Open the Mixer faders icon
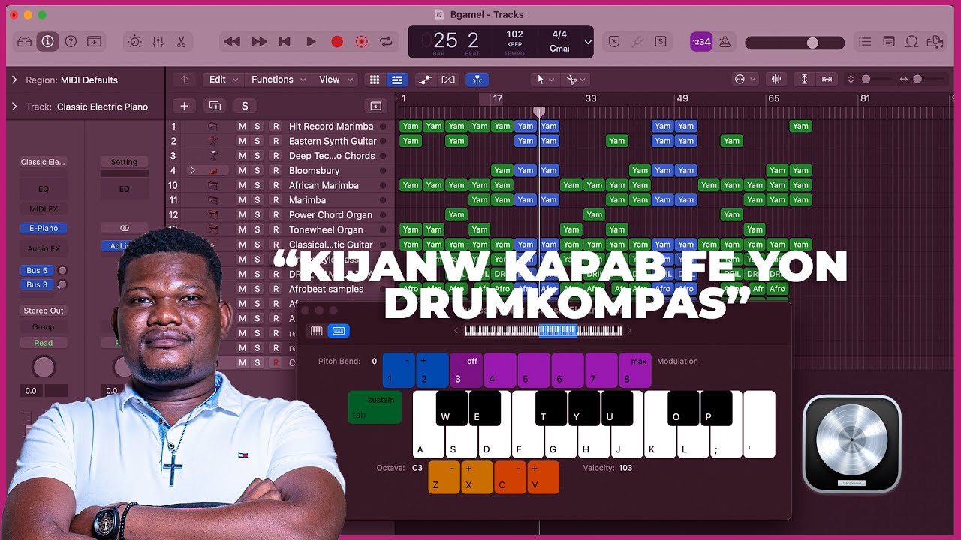Viewport: 961px width, 540px height. pyautogui.click(x=158, y=42)
